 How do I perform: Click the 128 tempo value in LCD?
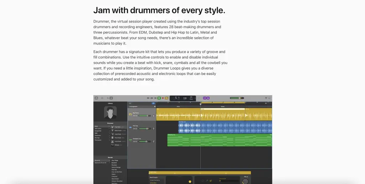185,98
